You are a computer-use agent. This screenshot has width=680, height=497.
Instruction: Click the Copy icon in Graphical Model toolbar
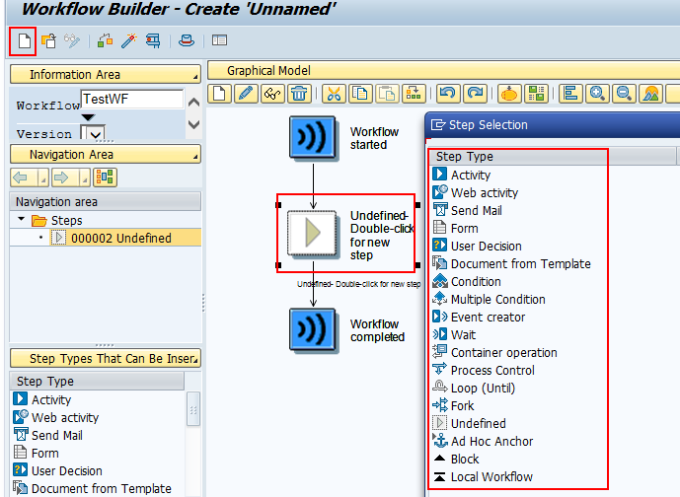point(360,93)
